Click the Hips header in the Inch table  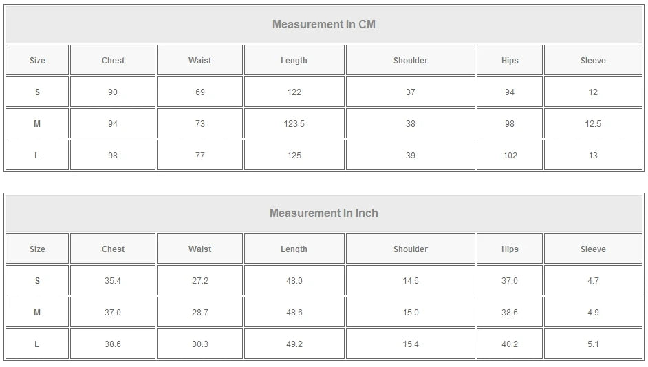click(x=510, y=249)
